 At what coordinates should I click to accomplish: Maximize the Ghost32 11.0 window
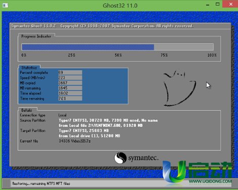click(217, 4)
